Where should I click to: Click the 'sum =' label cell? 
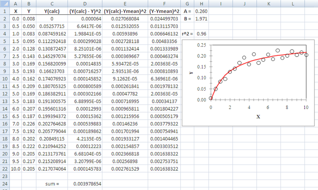tap(52, 184)
